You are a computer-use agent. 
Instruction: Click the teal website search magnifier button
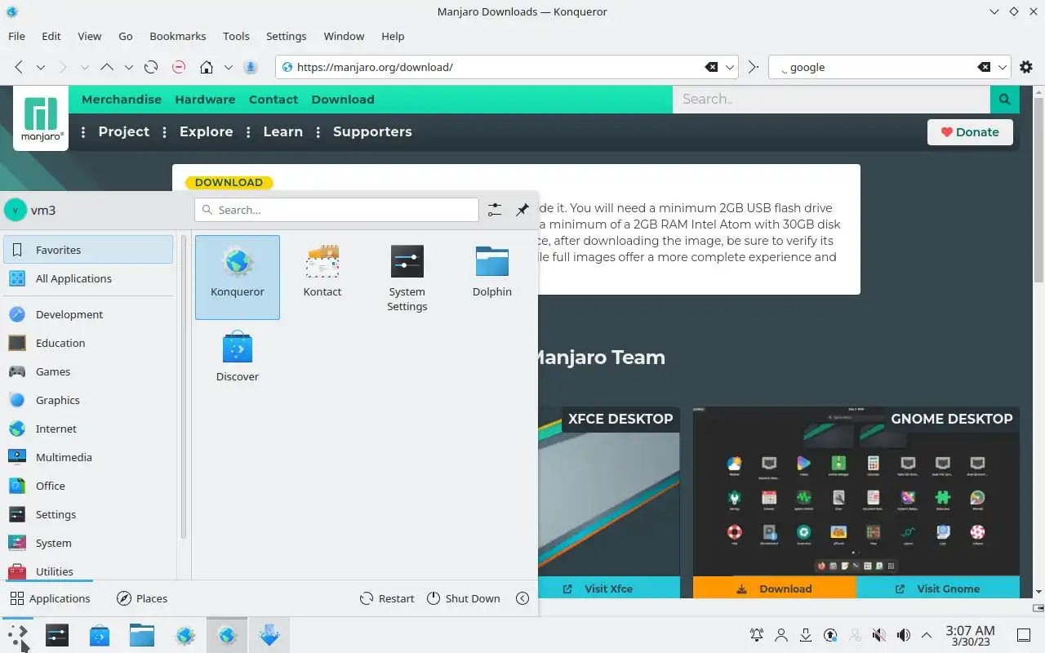click(1004, 99)
